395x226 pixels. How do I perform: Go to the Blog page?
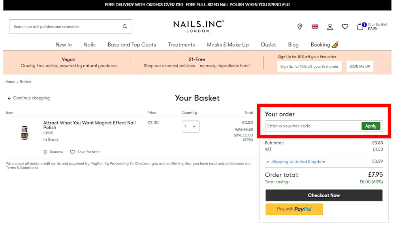tap(293, 45)
